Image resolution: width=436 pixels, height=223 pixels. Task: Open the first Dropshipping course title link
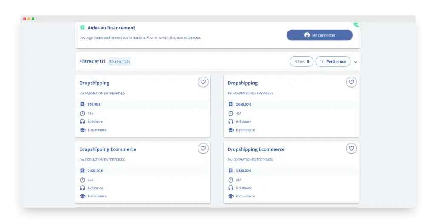click(95, 83)
